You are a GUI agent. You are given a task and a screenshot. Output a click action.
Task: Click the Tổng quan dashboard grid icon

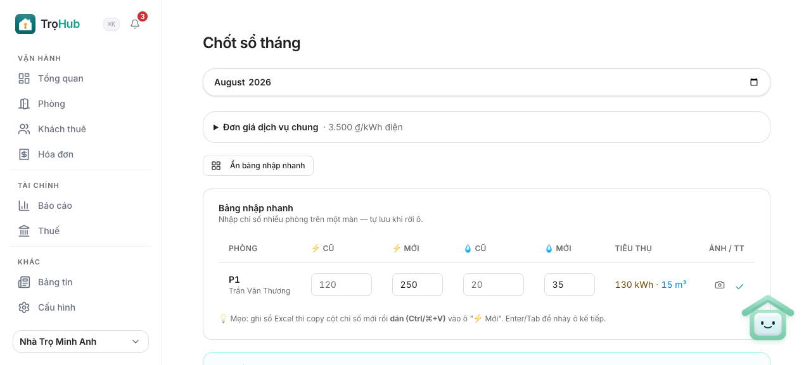pos(24,78)
